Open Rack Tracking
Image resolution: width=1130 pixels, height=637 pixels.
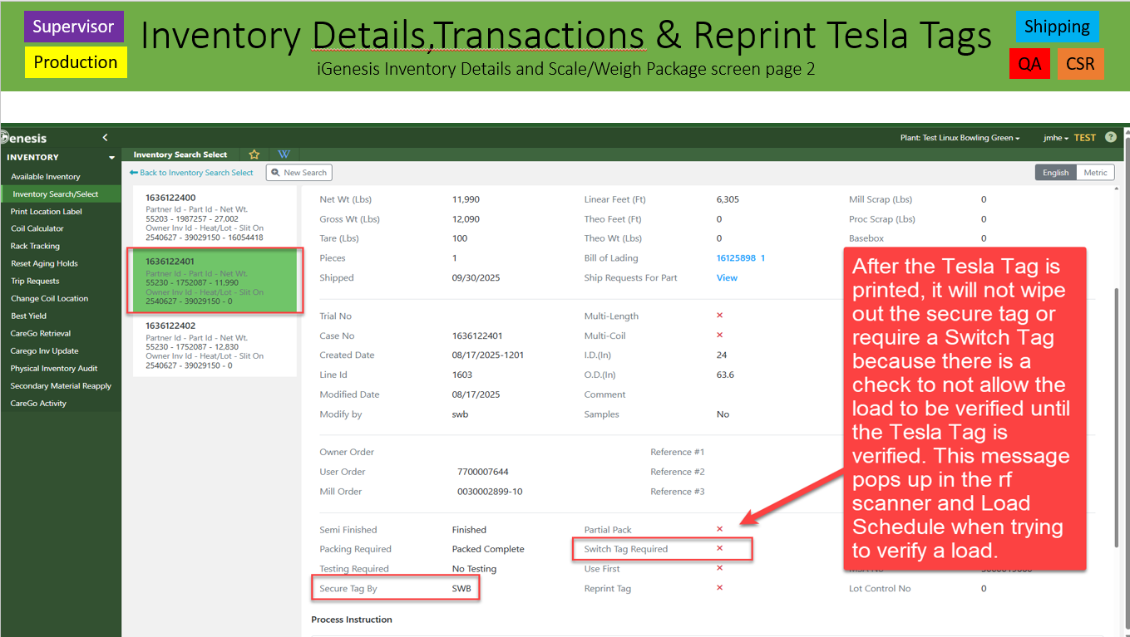coord(35,246)
